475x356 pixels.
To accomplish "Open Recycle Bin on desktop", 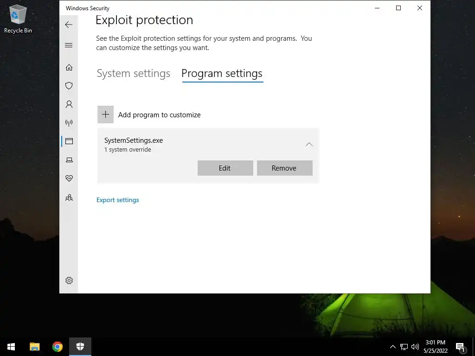I will (18, 19).
